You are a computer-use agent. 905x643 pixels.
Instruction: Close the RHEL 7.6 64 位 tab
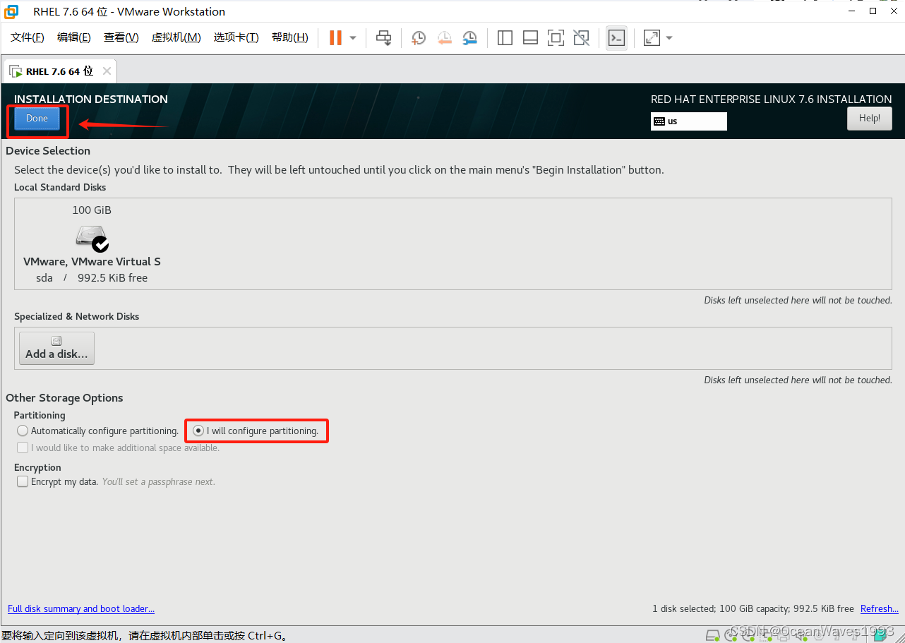click(107, 71)
